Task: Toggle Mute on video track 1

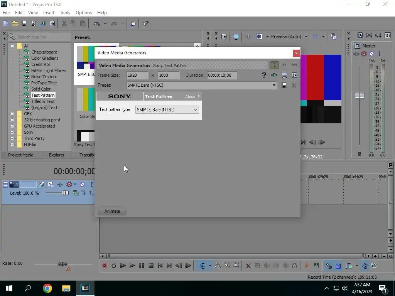Action: (82, 185)
